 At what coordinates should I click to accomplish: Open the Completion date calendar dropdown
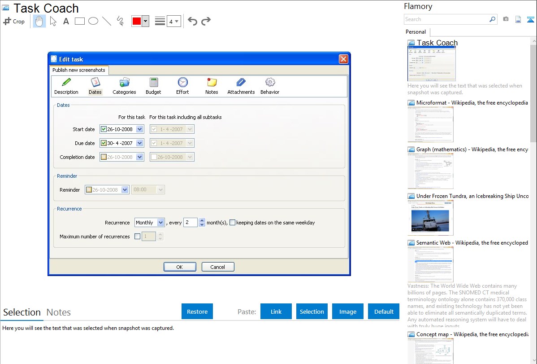(140, 157)
